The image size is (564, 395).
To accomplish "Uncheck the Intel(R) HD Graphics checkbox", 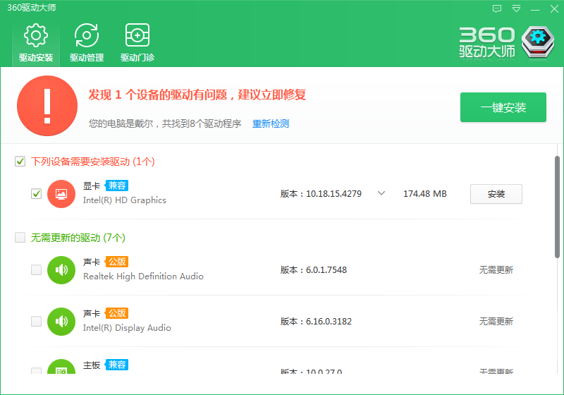I will (37, 193).
